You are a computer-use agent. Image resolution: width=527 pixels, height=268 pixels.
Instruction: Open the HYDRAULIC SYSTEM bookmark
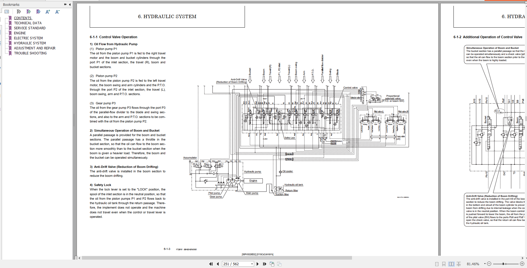pos(30,43)
